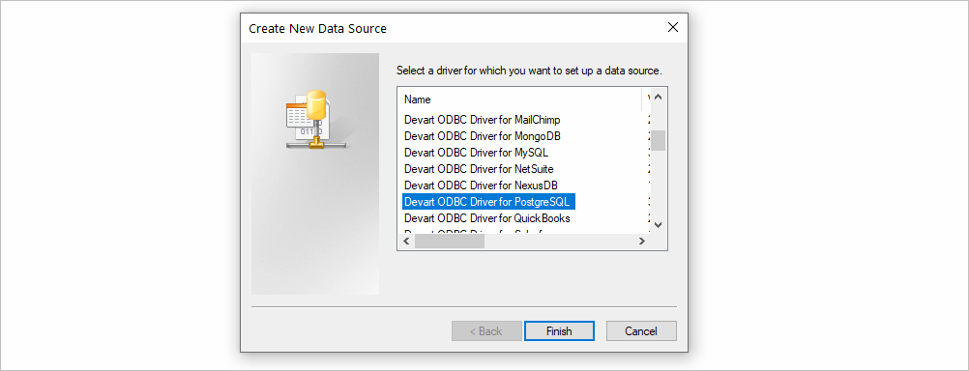Viewport: 969px width, 371px height.
Task: Select Devart ODBC Driver for MySQL
Action: (x=476, y=152)
